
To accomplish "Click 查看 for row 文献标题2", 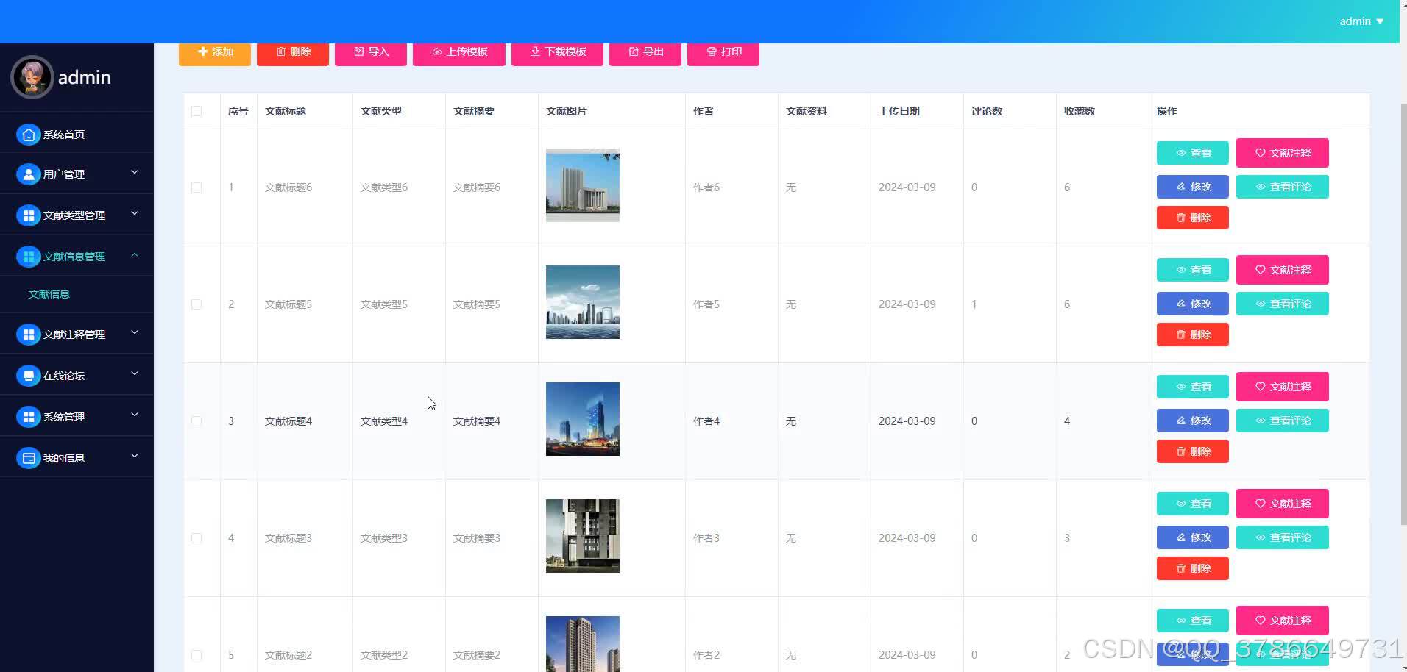I will [1193, 621].
